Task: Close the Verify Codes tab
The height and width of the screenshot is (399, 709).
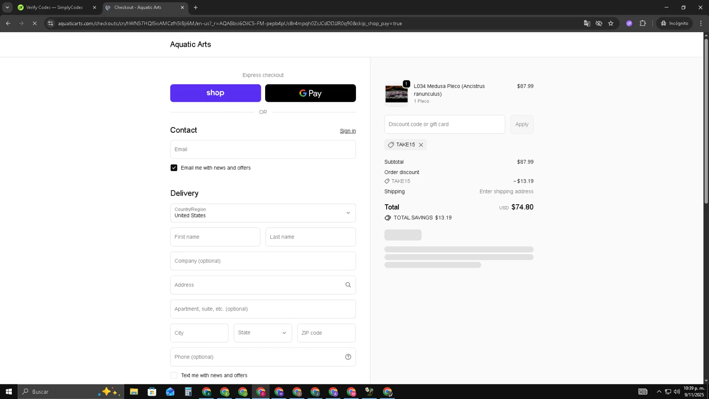Action: (94, 8)
